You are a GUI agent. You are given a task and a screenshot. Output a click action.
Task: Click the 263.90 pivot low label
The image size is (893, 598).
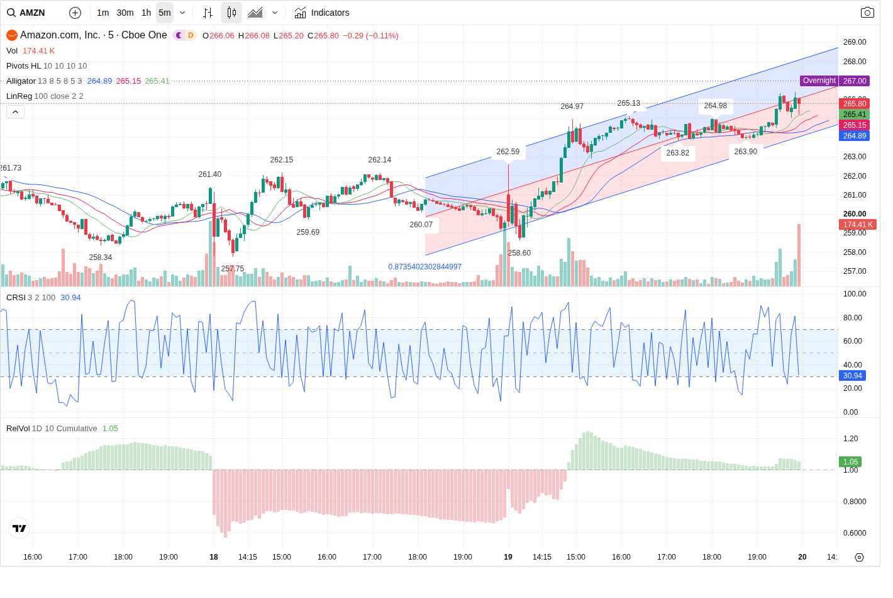pyautogui.click(x=746, y=152)
